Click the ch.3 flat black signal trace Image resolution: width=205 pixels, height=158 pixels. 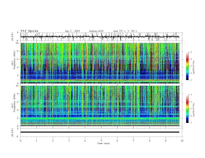[100, 132]
